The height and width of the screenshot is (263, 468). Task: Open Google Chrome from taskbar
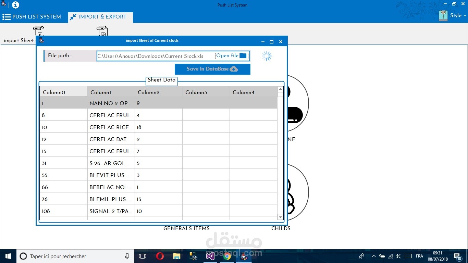pyautogui.click(x=227, y=256)
